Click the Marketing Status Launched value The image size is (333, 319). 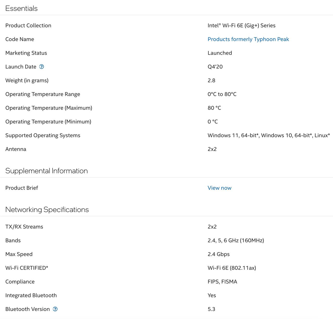(x=220, y=53)
